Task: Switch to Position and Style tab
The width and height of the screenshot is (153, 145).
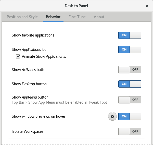Action: [x=22, y=17]
